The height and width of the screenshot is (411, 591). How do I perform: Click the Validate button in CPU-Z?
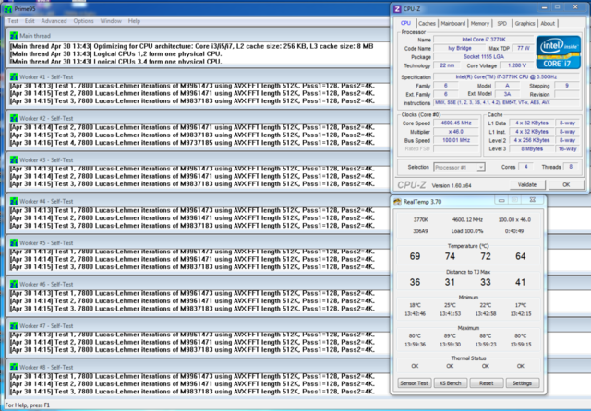pos(527,184)
